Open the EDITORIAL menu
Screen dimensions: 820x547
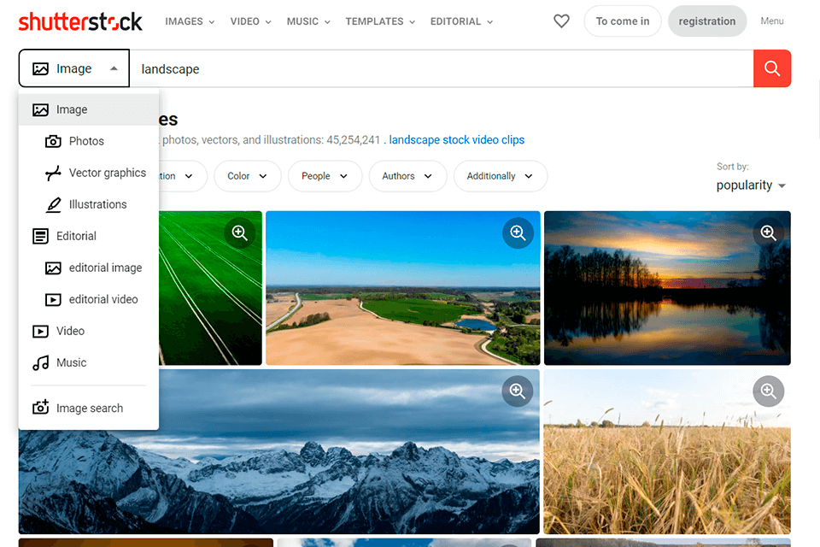[x=455, y=21]
